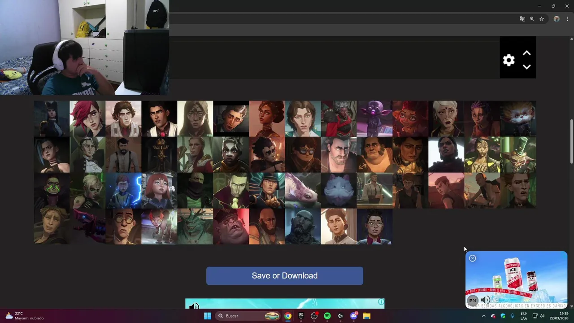Select the red-haired Vi portrait
574x323 pixels.
pos(87,118)
